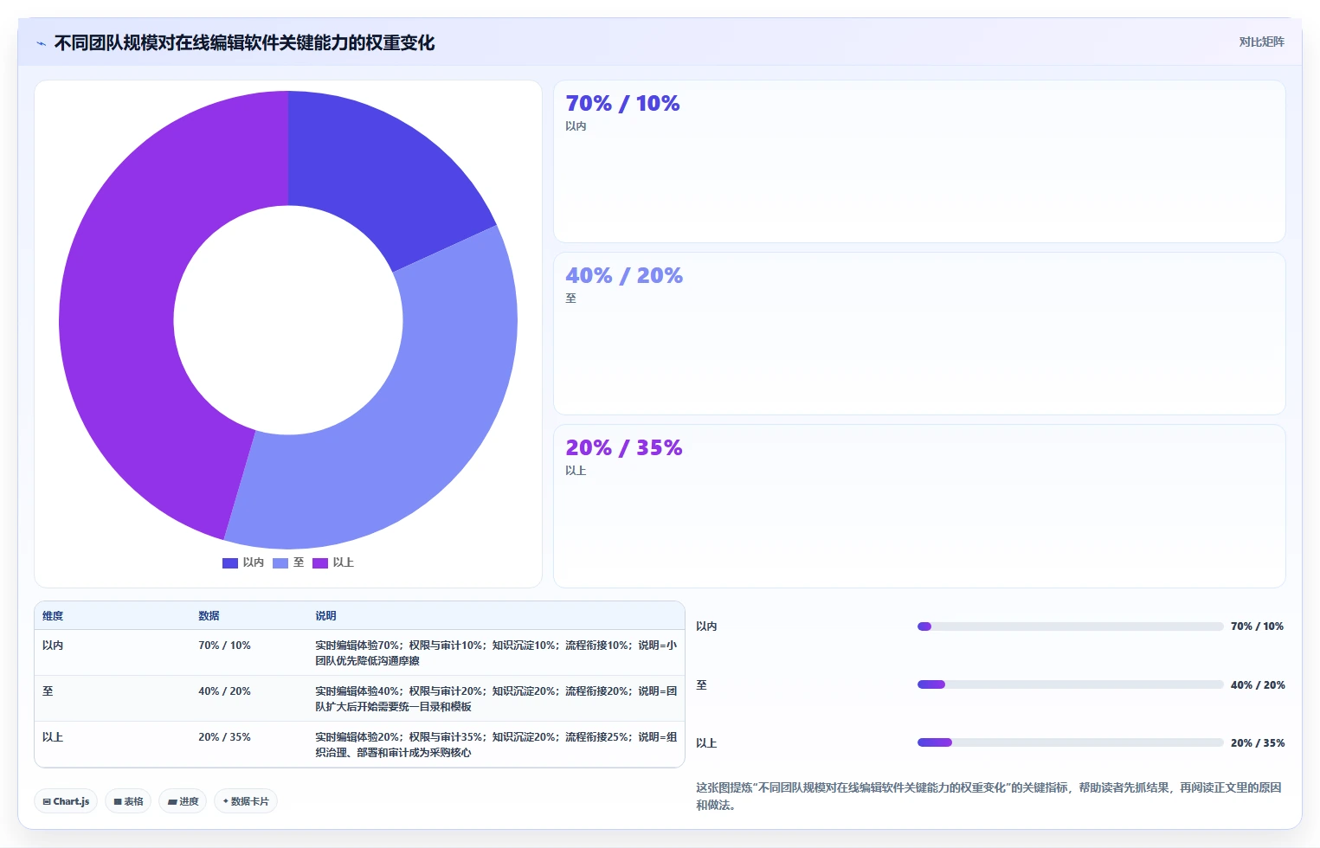Click the 表格 tag

(x=128, y=801)
